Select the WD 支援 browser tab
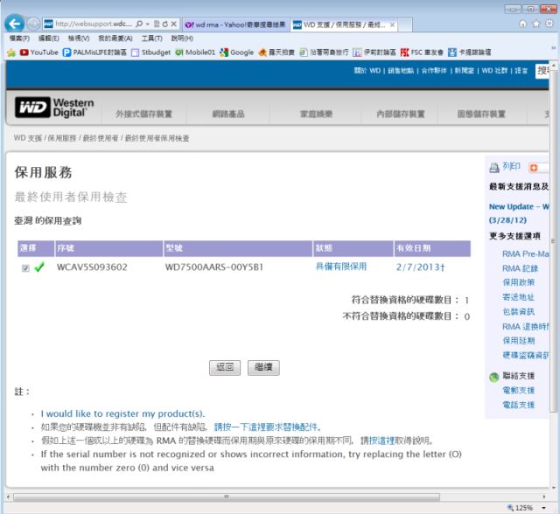The height and width of the screenshot is (514, 560). pos(344,24)
